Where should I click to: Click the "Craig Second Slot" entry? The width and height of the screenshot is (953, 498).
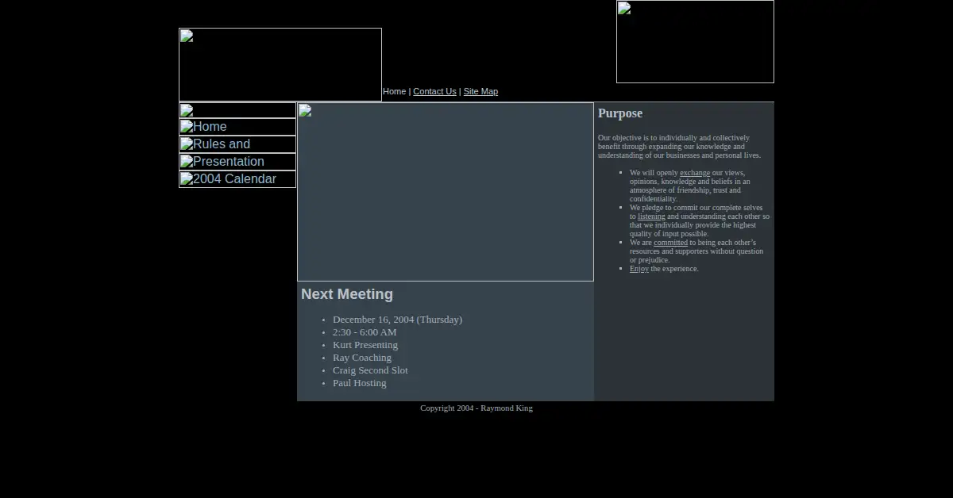click(x=370, y=370)
